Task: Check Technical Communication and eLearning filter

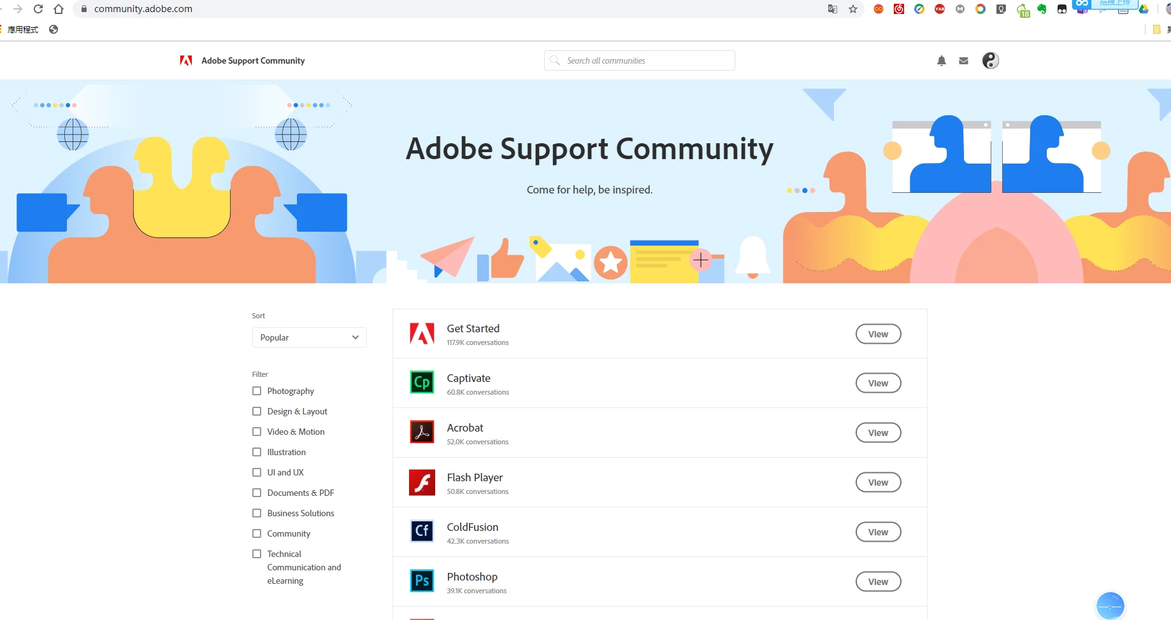Action: (x=257, y=554)
